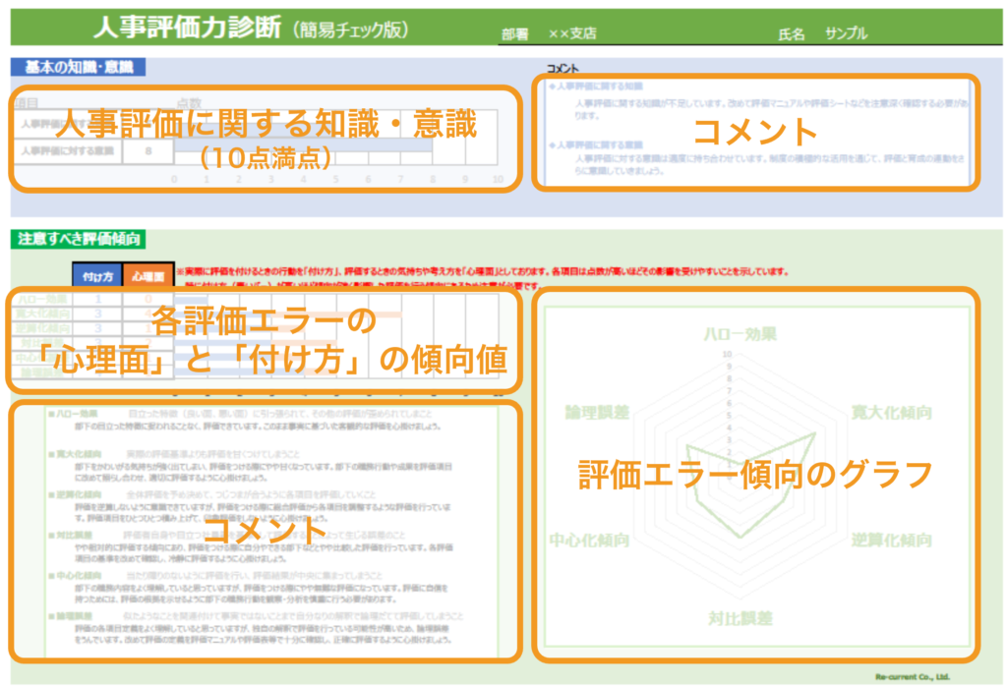Click the 人事評価力診断 title text

185,29
